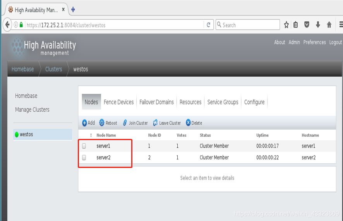Click the browser back arrow button

pos(7,25)
